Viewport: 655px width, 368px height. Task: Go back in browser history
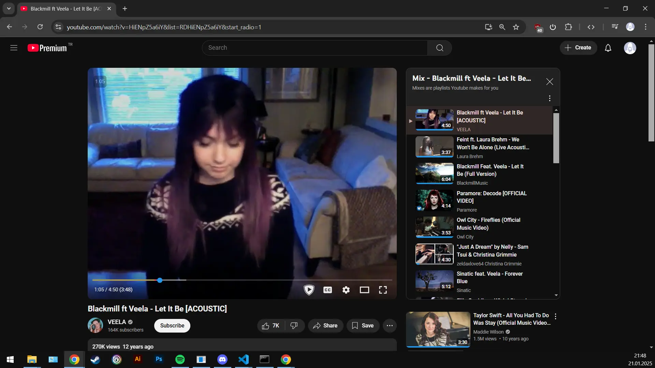point(10,27)
